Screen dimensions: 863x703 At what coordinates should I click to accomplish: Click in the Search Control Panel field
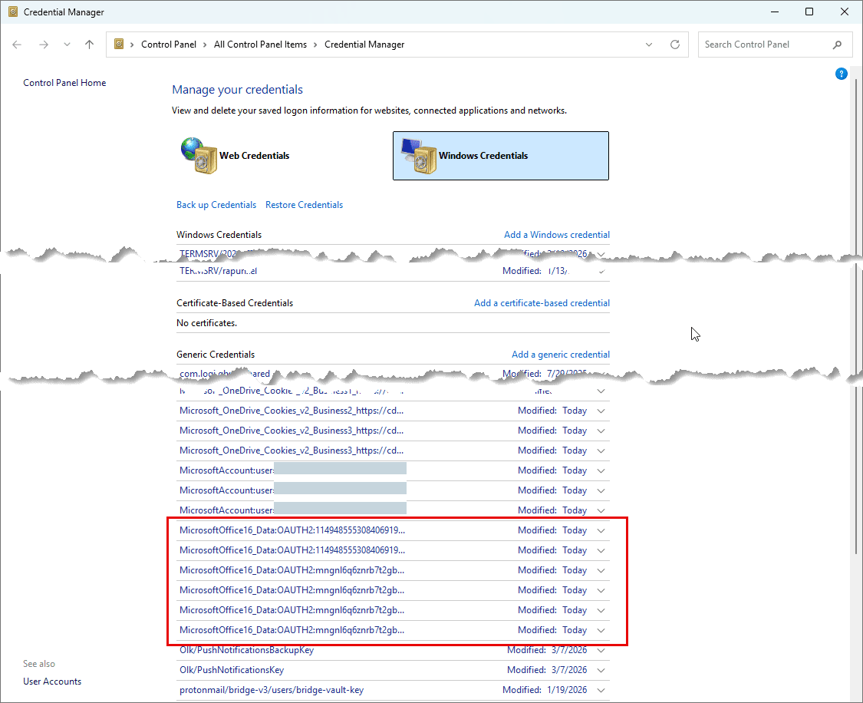click(763, 45)
